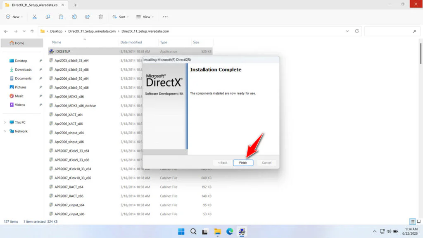Open the New dropdown

coord(14,17)
